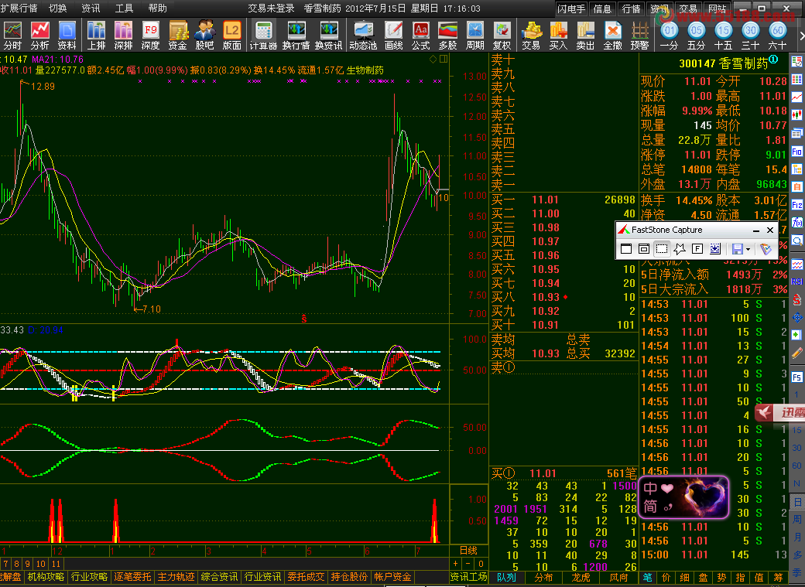Click the 换行情 switch quotes icon
This screenshot has width=805, height=587.
(296, 36)
